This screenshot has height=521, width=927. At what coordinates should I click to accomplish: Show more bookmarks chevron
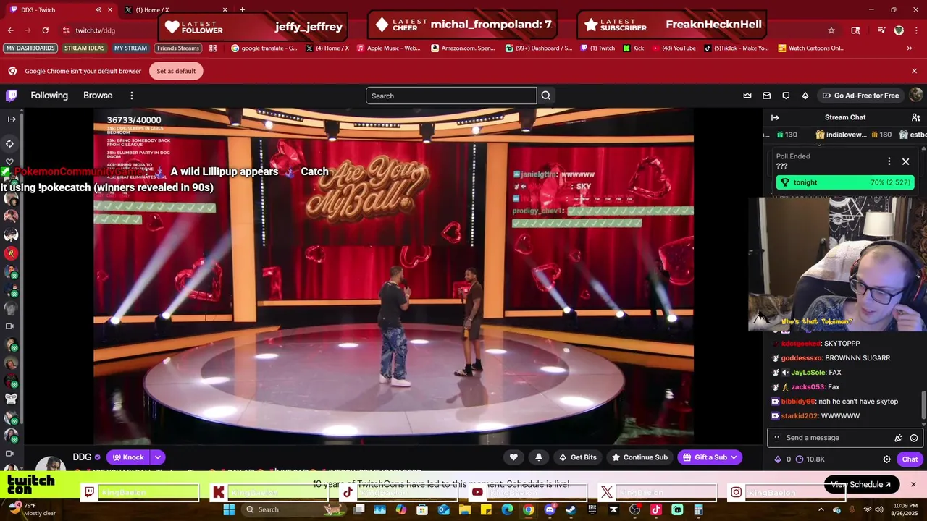tap(910, 48)
